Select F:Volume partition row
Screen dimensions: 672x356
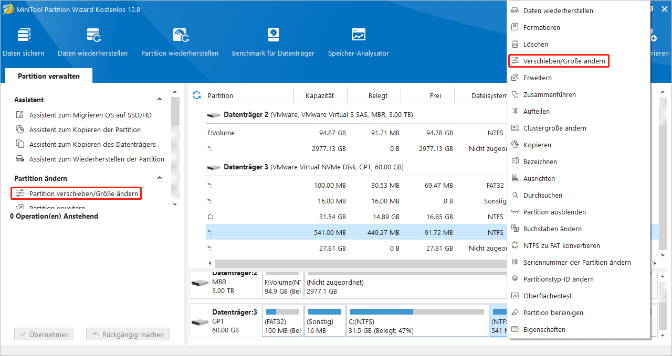(x=356, y=133)
